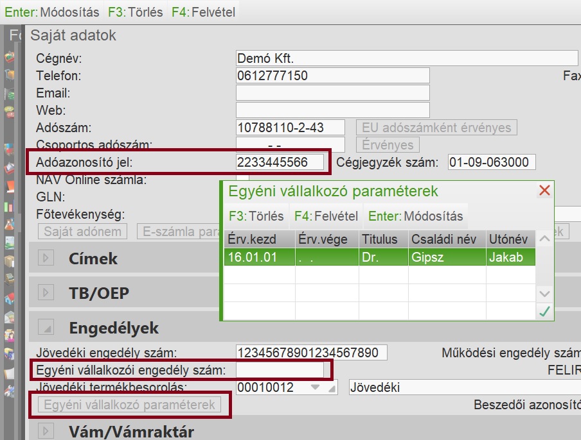Click the envelope sidebar icon
This screenshot has width=581, height=440.
pyautogui.click(x=9, y=317)
